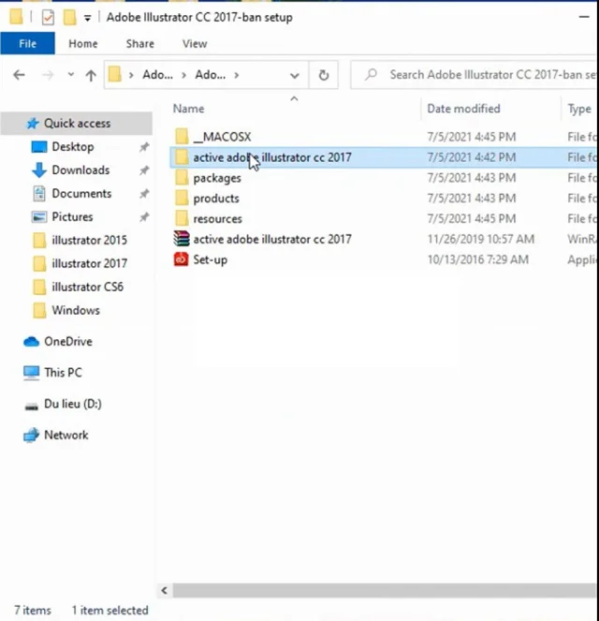Viewport: 599px width, 621px height.
Task: Sort files by Name column header
Action: pyautogui.click(x=188, y=109)
